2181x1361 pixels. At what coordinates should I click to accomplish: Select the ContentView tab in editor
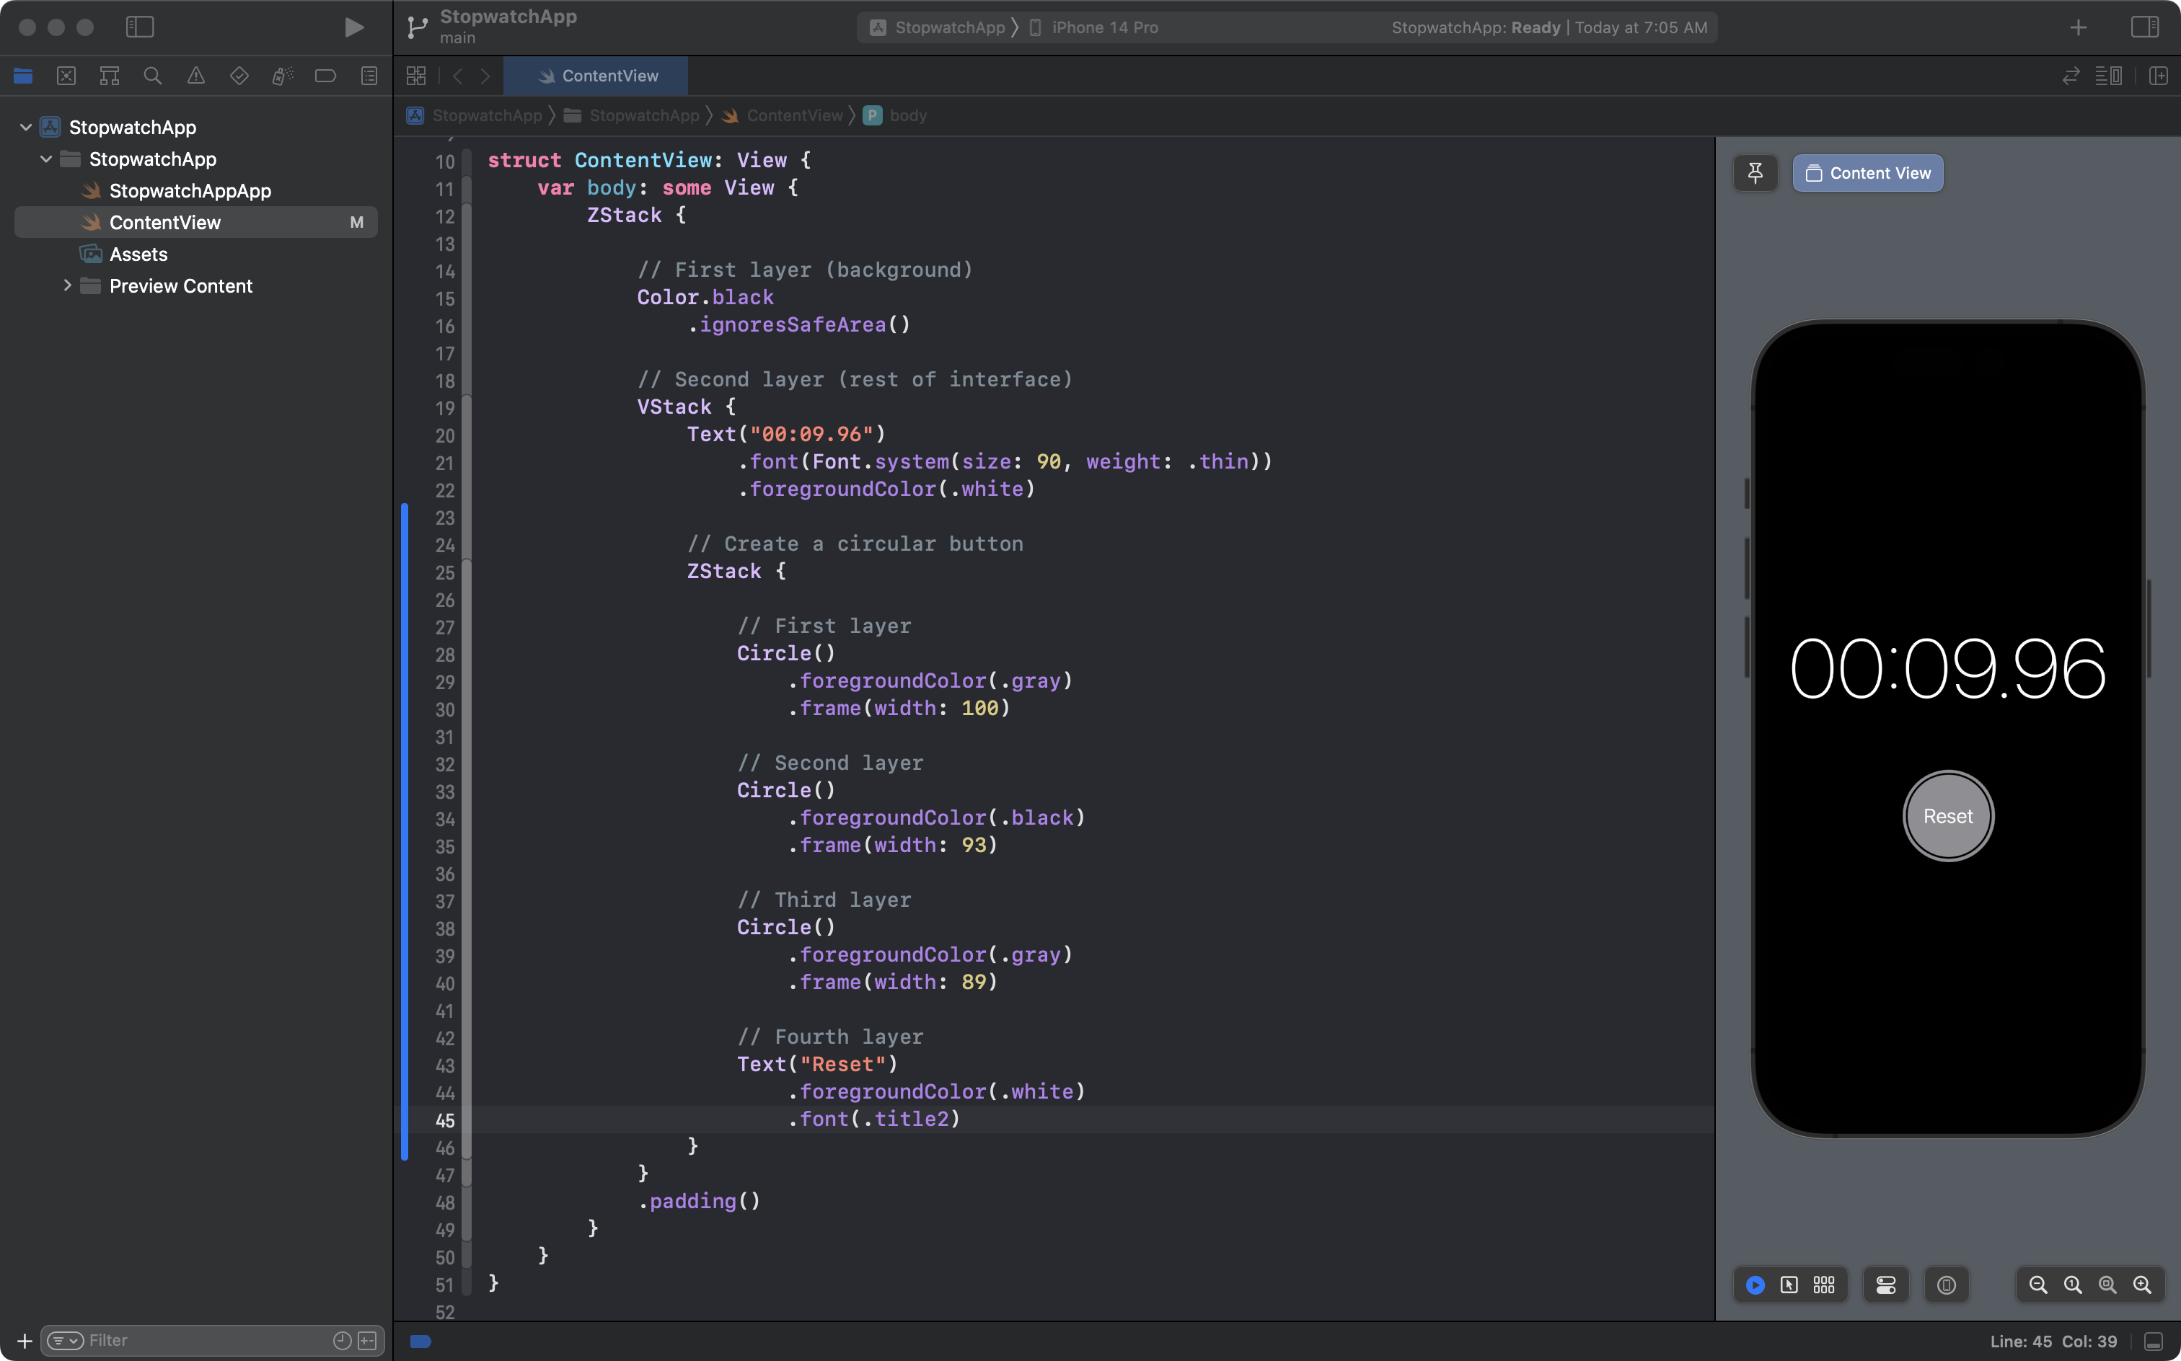click(610, 75)
